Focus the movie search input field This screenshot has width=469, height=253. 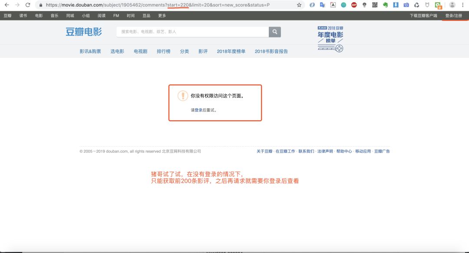tap(193, 32)
